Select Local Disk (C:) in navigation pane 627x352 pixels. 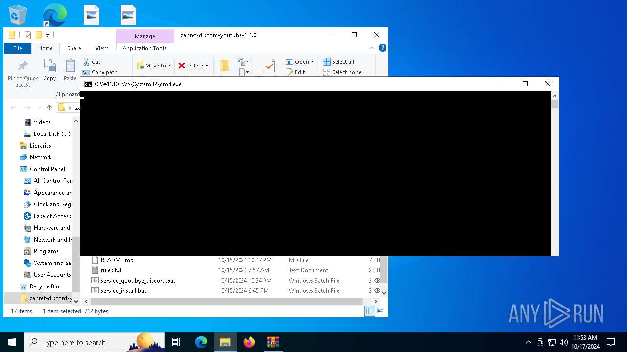[52, 134]
